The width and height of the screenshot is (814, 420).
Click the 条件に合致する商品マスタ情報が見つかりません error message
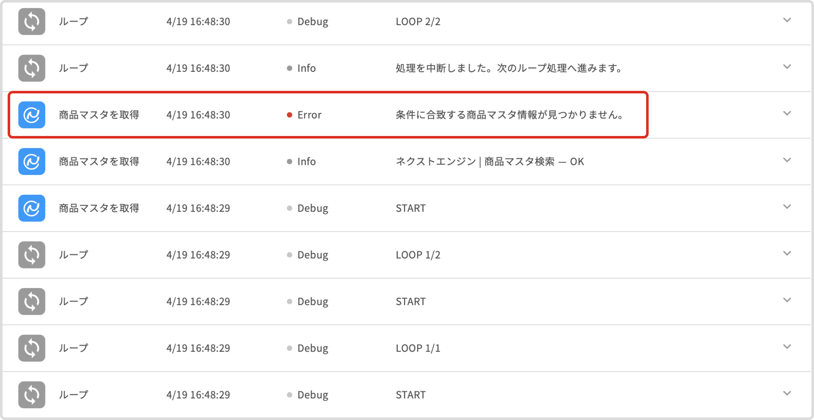click(509, 115)
